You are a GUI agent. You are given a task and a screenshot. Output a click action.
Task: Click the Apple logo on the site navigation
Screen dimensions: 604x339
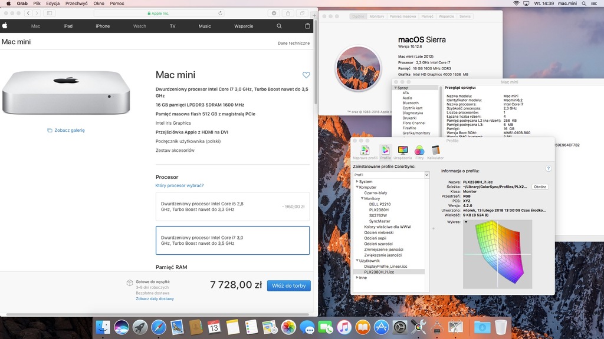pyautogui.click(x=5, y=26)
